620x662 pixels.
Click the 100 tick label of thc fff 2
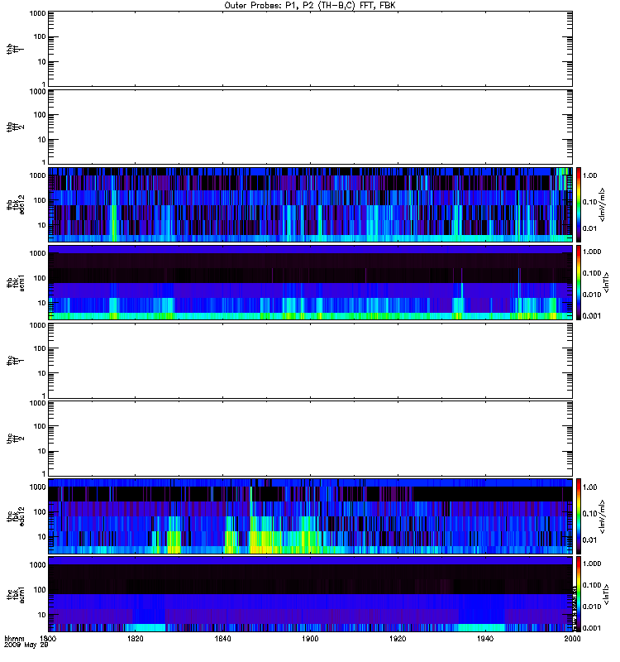pyautogui.click(x=39, y=426)
